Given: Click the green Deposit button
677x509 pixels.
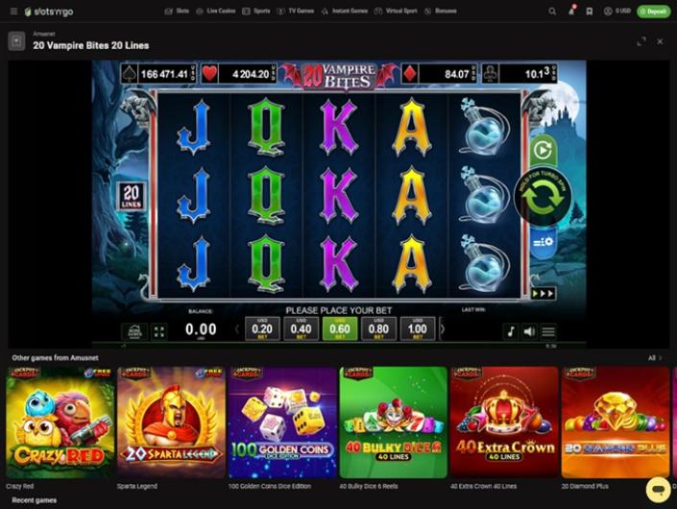Looking at the screenshot, I should 653,12.
